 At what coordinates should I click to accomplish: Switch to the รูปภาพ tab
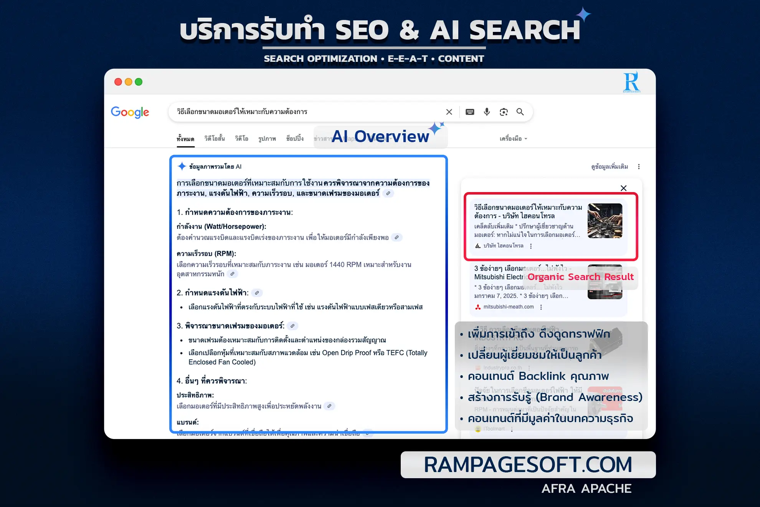coord(267,138)
